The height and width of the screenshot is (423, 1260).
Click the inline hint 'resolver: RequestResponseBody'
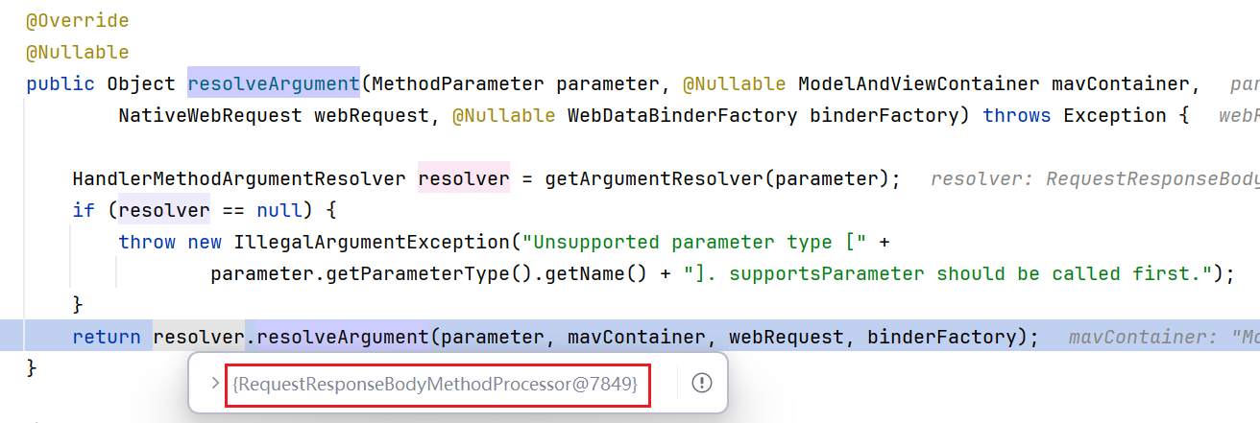coord(1095,178)
